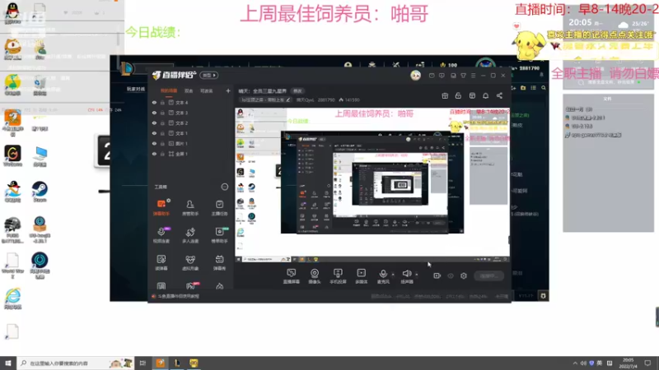
Task: Open the hamburger menu in 直播伴侣 title bar
Action: [x=473, y=76]
